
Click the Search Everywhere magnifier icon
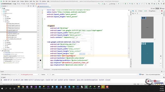[162, 4]
